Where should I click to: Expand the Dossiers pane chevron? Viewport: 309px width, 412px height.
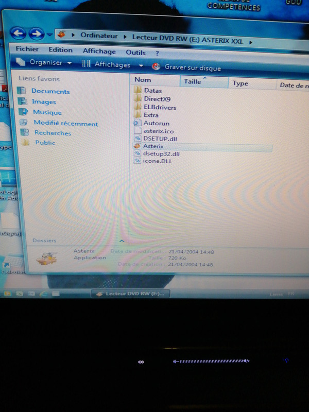pyautogui.click(x=122, y=241)
